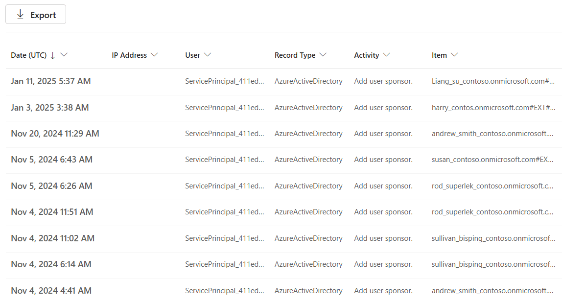Expand the Record Type filter chevron

[x=324, y=55]
